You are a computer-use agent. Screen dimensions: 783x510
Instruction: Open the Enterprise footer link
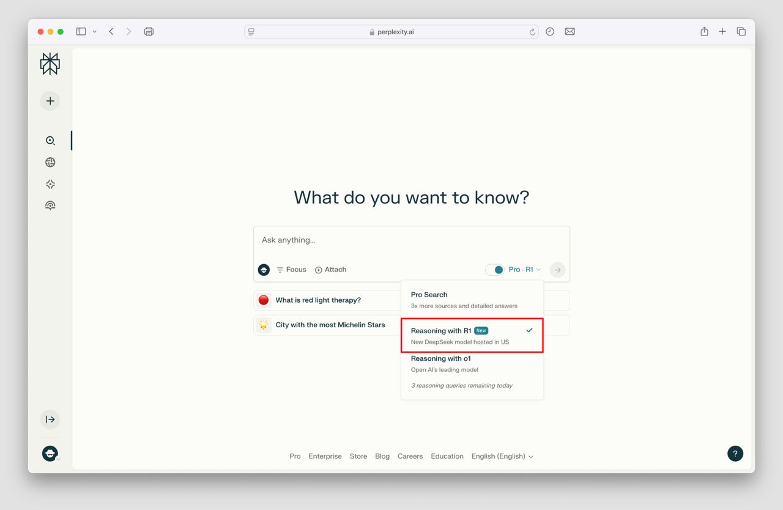click(325, 456)
